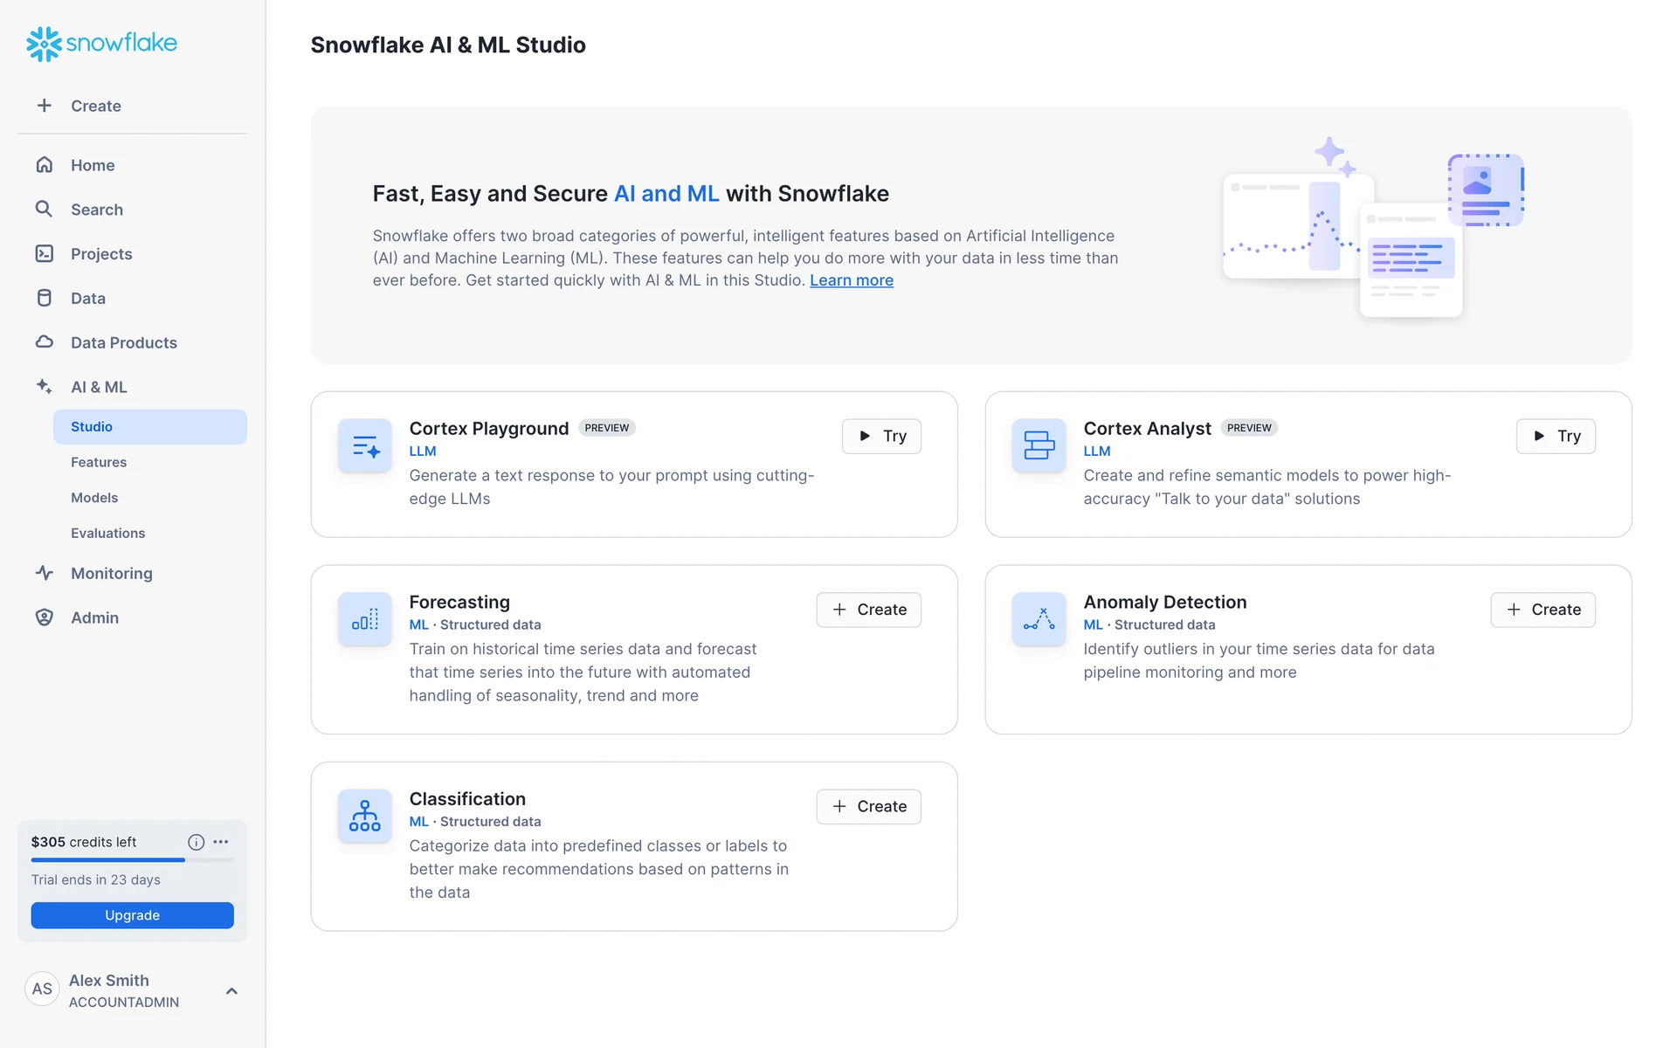Viewport: 1677px width, 1048px height.
Task: Open the Features sub-menu item
Action: pos(99,462)
